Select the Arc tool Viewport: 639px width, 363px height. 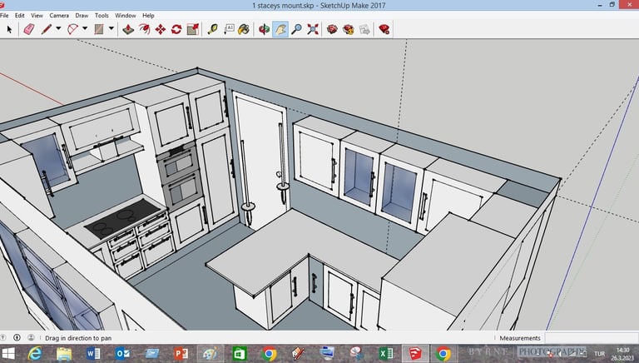(x=72, y=29)
